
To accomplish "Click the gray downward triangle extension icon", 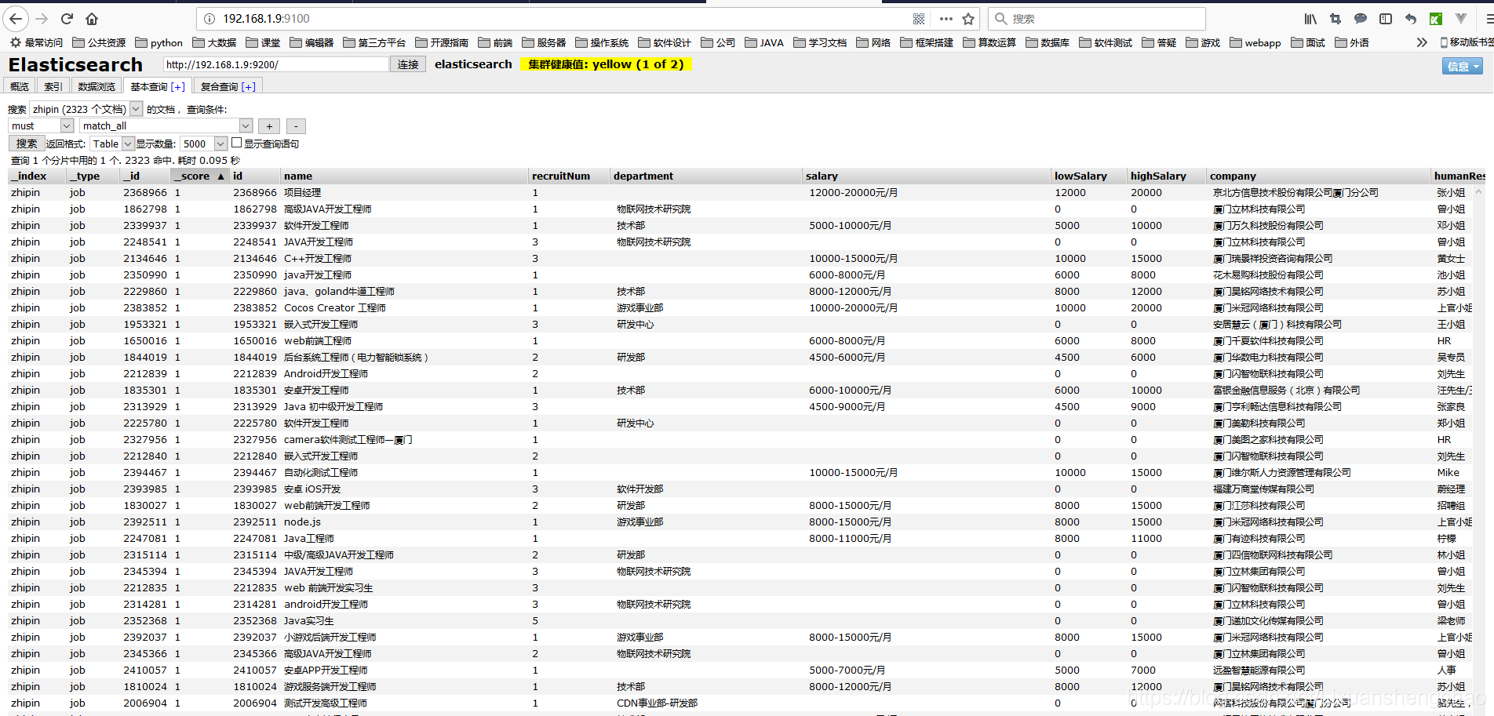I will point(1461,18).
